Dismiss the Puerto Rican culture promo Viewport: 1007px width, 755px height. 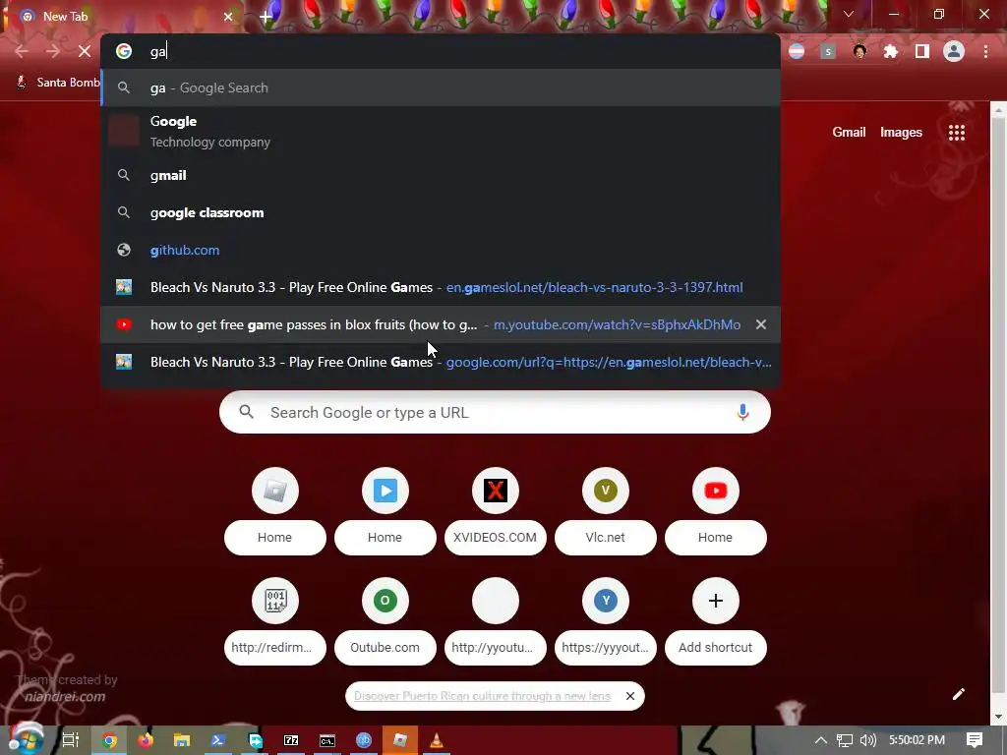(630, 696)
